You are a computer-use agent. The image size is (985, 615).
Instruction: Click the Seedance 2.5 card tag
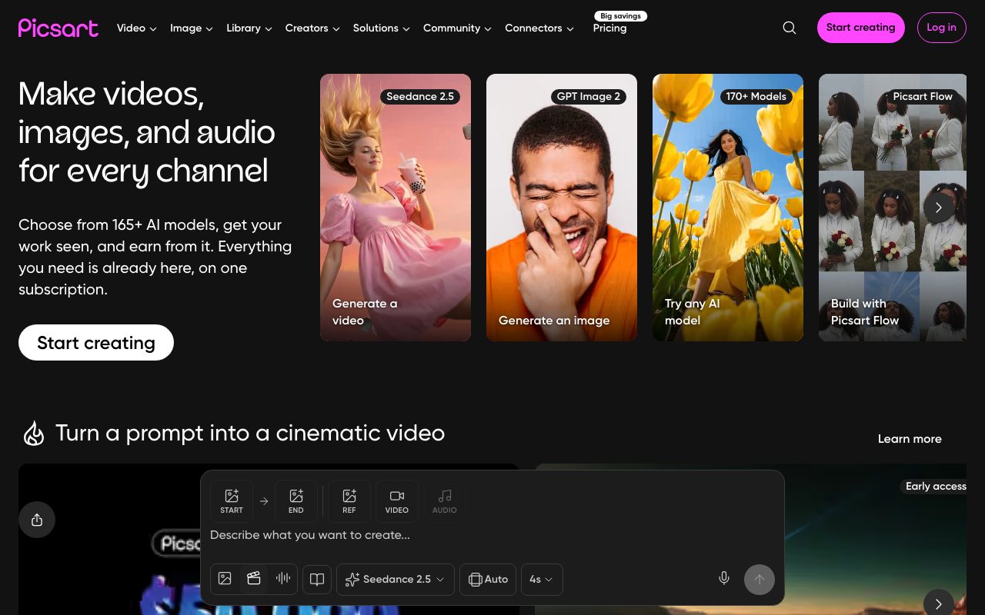tap(420, 96)
